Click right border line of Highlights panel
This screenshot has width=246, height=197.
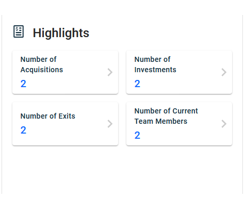[x=243, y=103]
